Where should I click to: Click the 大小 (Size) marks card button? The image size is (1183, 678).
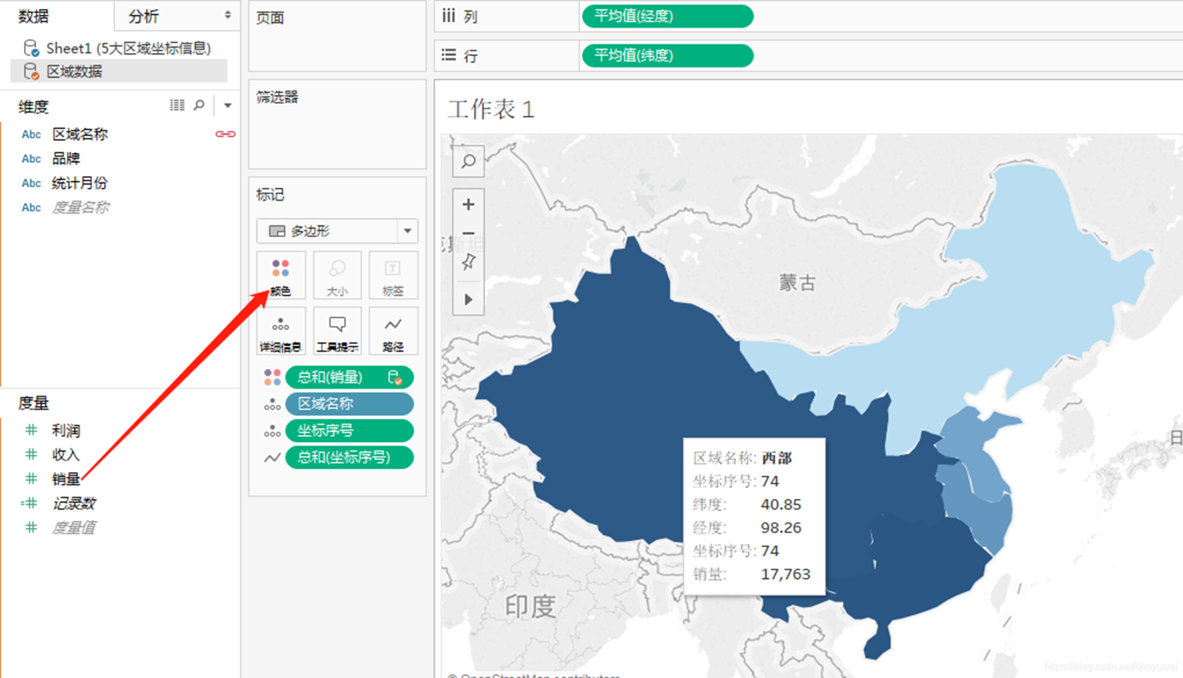(x=337, y=275)
